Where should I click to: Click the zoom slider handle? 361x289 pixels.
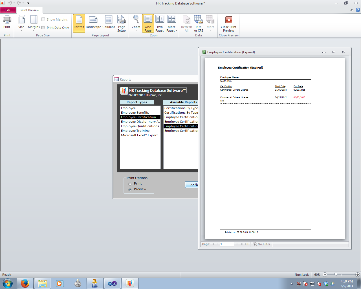click(336, 274)
